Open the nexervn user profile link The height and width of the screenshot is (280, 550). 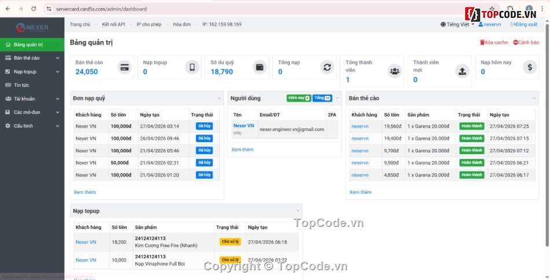point(490,24)
